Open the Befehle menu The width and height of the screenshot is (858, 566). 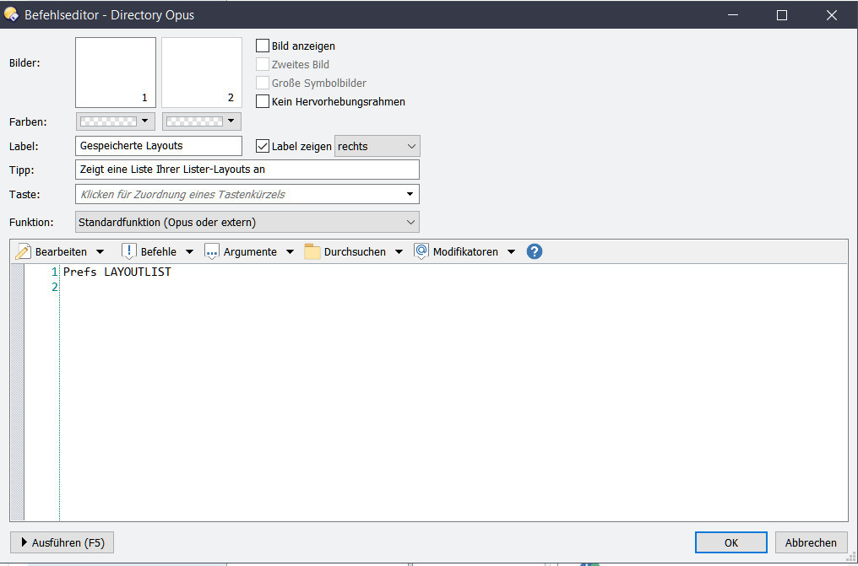coord(159,252)
